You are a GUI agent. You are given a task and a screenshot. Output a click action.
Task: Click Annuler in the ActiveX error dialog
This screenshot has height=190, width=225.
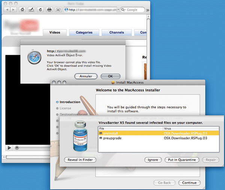[x=85, y=76]
